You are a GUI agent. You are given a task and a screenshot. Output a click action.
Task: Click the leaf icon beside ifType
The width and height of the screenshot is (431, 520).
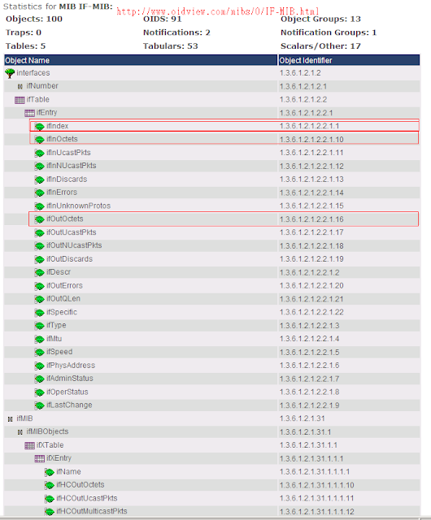(x=40, y=326)
